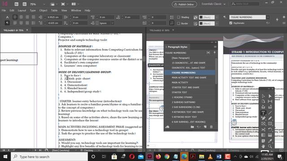The image size is (287, 161).
Task: Click Adobe Stock search field
Action: [x=245, y=4]
